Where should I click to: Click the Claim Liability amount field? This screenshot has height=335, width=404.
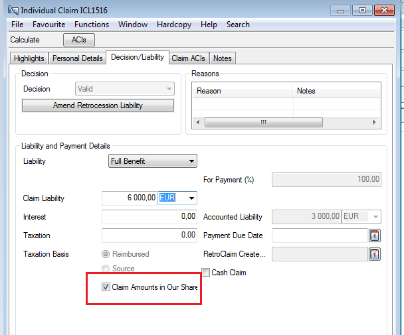point(130,198)
